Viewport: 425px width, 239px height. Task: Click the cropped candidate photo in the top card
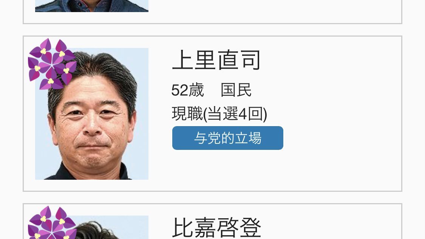coord(92,6)
